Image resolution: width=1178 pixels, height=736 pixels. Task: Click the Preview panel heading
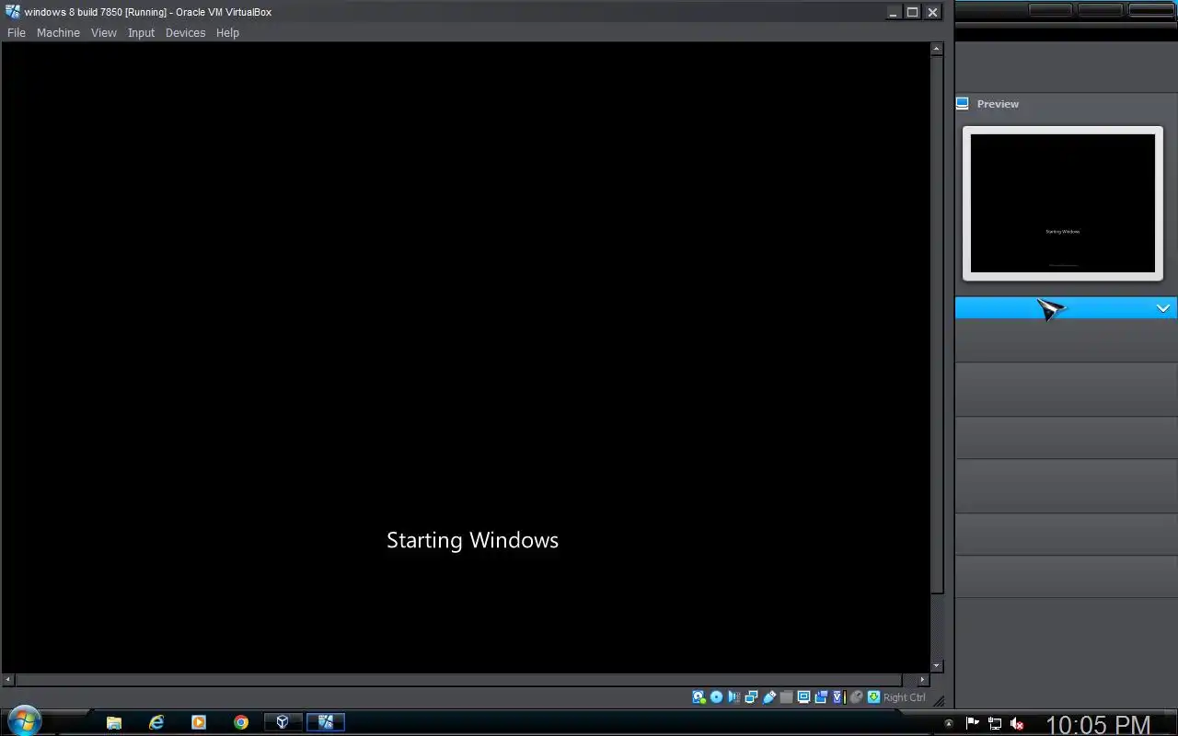pyautogui.click(x=998, y=104)
